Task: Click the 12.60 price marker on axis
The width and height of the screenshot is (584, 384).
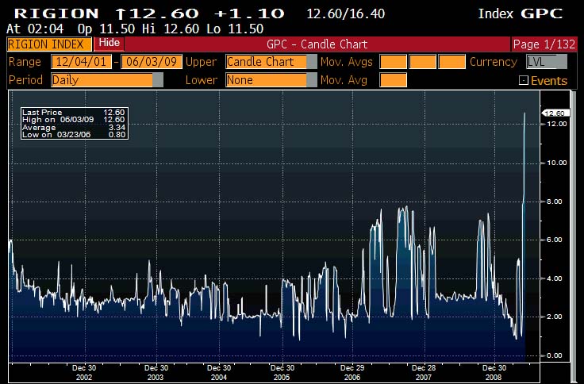Action: [555, 113]
